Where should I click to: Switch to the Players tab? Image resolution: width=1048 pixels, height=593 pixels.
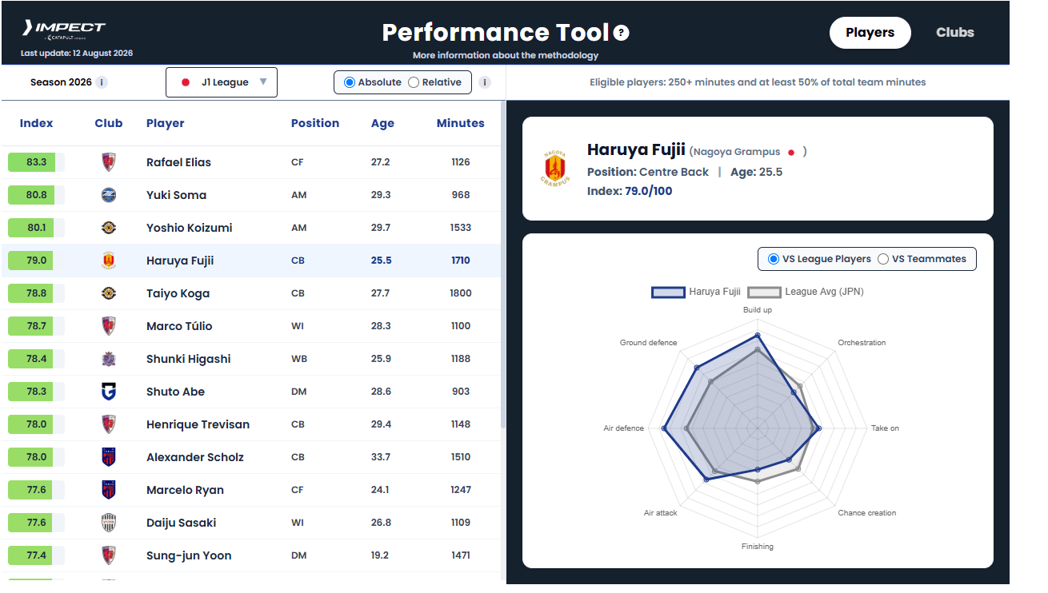point(870,33)
